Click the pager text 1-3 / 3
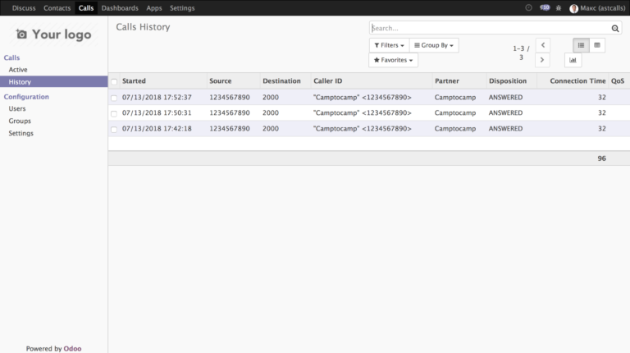This screenshot has height=353, width=630. click(521, 53)
